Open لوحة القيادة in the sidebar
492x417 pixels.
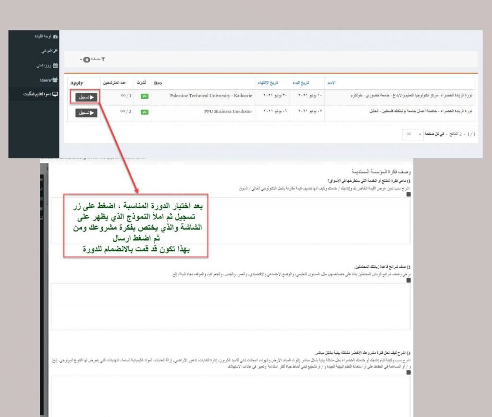click(43, 37)
